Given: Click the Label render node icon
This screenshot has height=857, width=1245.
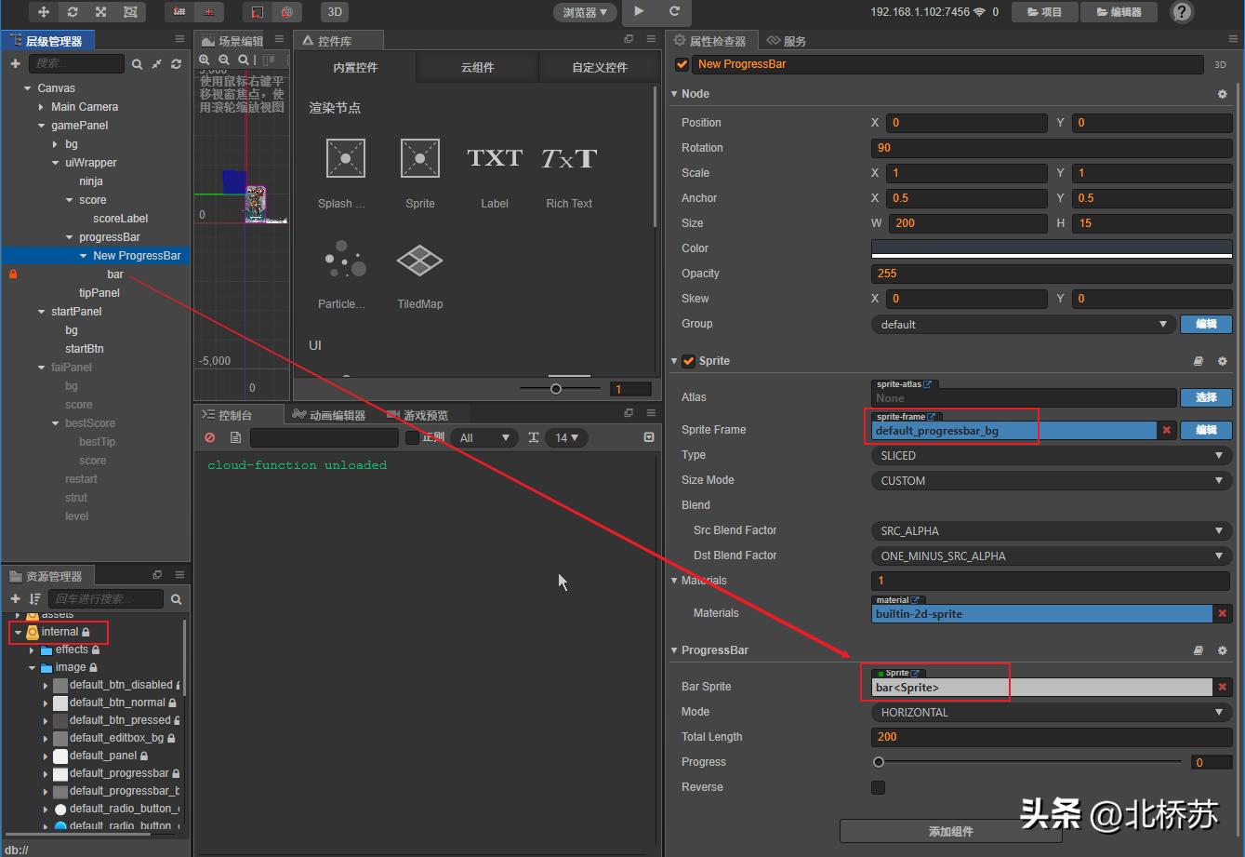Looking at the screenshot, I should click(495, 158).
